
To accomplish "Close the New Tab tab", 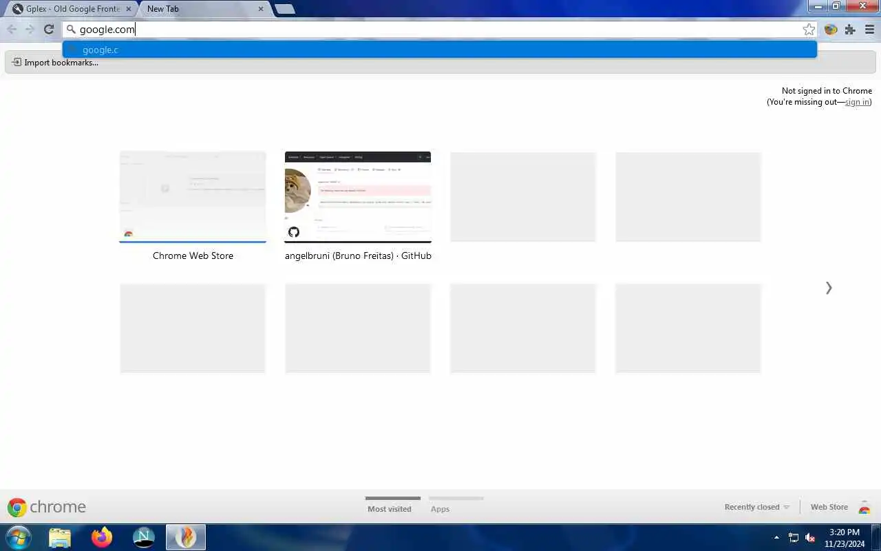I will [x=261, y=9].
